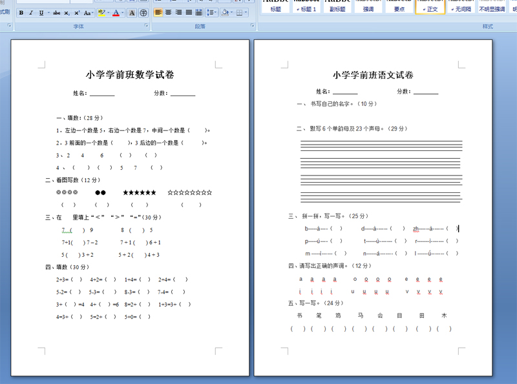The width and height of the screenshot is (517, 384).
Task: Open the 字体 font dialog launcher
Action: pyautogui.click(x=146, y=25)
